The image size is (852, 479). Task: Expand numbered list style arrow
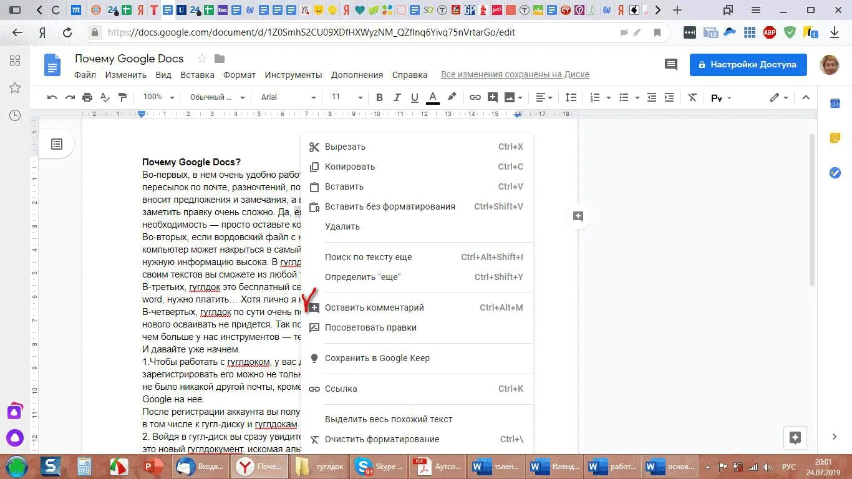pyautogui.click(x=608, y=97)
